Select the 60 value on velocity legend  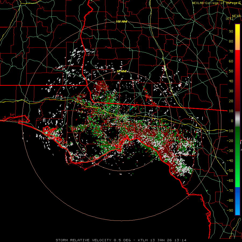click(231, 61)
